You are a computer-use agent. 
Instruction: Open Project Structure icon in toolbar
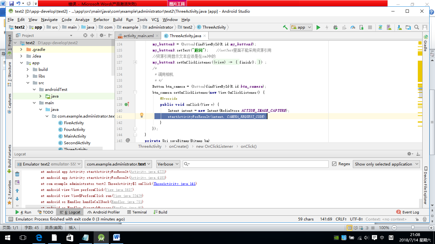pos(408,27)
